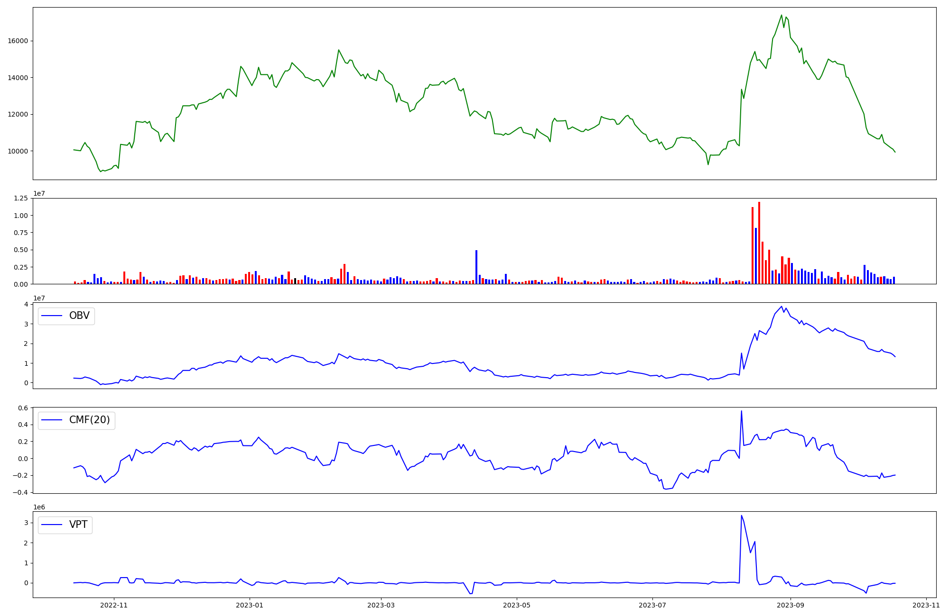This screenshot has height=616, width=949.
Task: Click the CMF(20) legend label
Action: click(x=89, y=420)
